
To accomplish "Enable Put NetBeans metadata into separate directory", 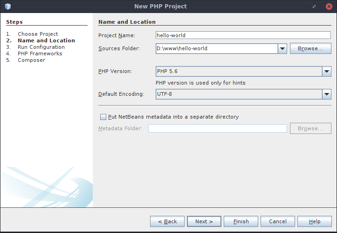I will [103, 117].
